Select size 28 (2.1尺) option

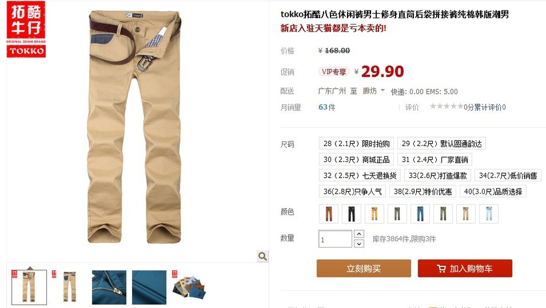click(x=356, y=143)
